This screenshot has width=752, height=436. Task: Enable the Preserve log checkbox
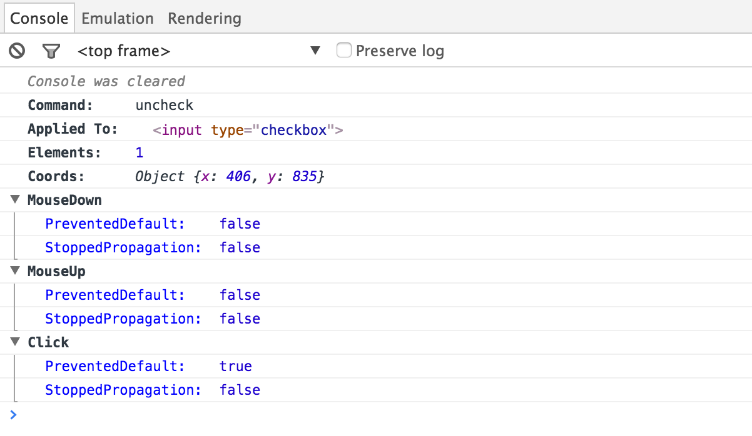coord(344,50)
